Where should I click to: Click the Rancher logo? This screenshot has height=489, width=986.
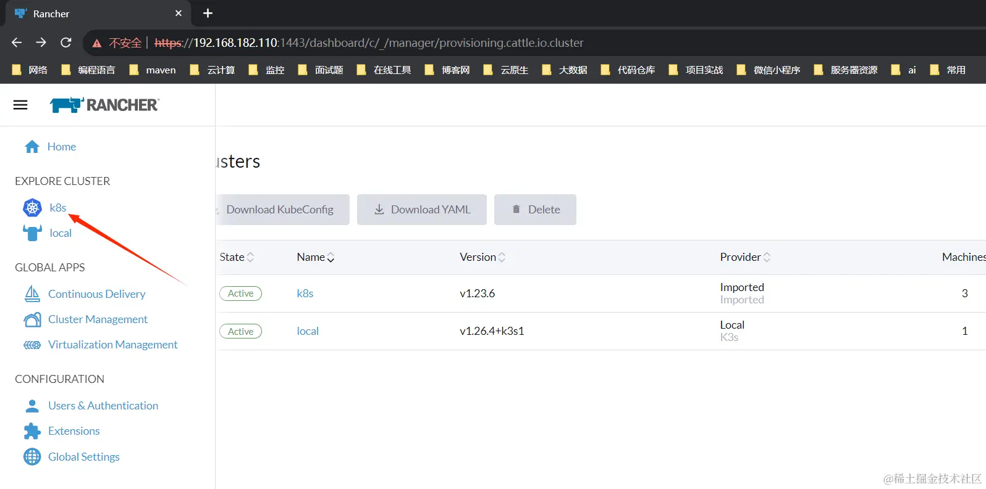tap(104, 105)
